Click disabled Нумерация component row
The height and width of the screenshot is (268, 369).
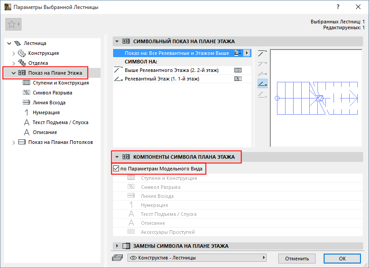click(x=237, y=205)
